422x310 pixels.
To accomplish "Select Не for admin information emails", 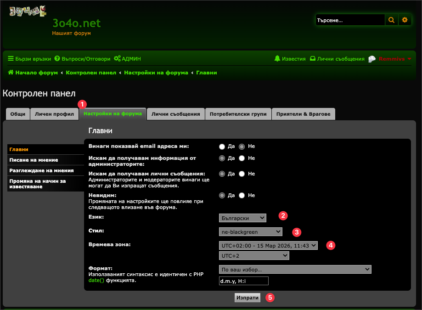I will point(242,158).
